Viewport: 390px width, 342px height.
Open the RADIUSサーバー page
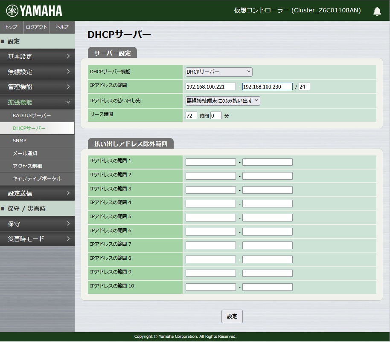click(x=37, y=115)
